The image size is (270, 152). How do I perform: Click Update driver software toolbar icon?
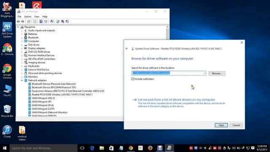coord(58,22)
